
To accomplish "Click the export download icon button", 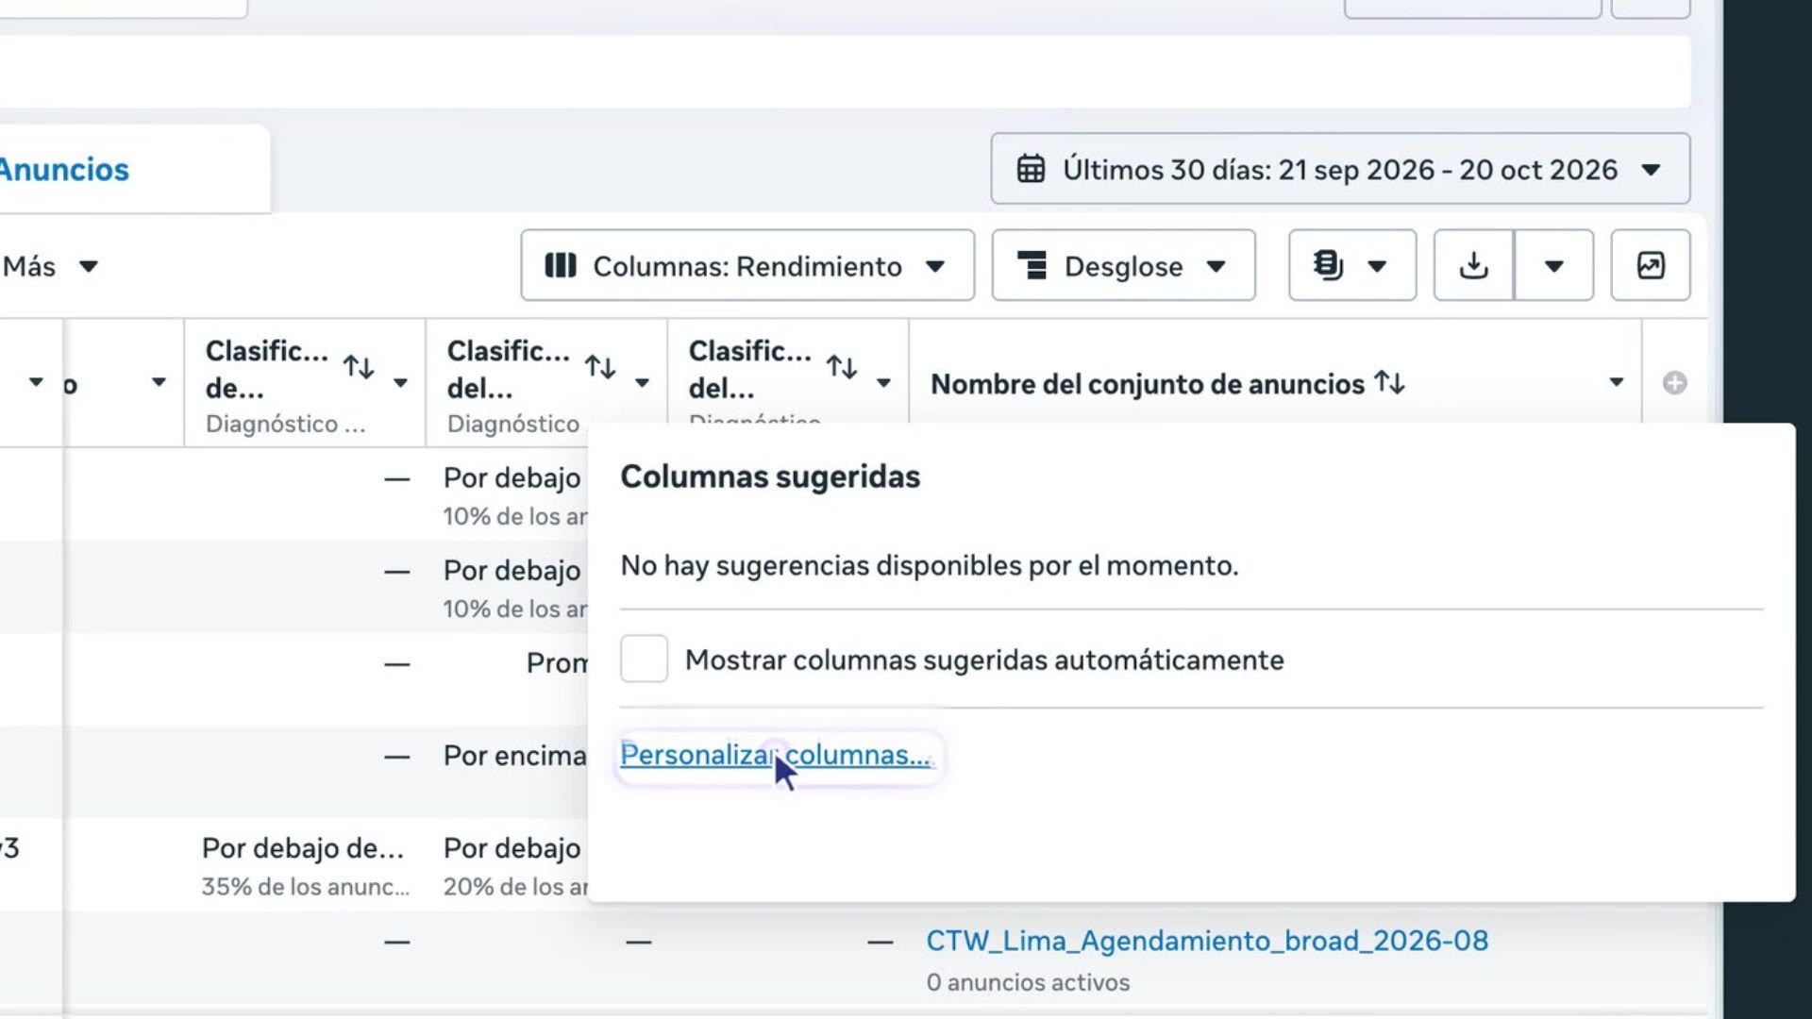I will click(1473, 266).
